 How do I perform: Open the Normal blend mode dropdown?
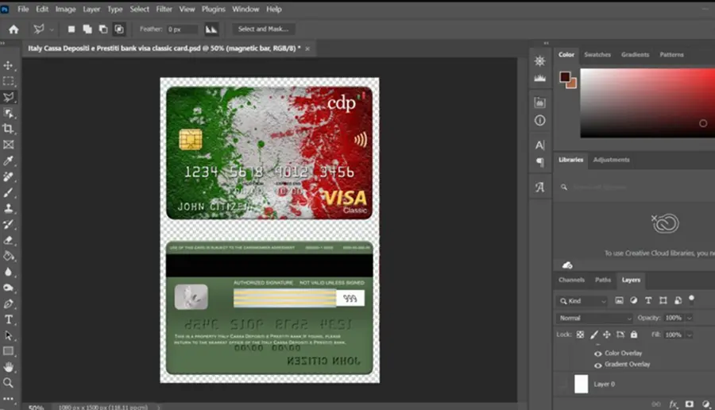click(594, 318)
